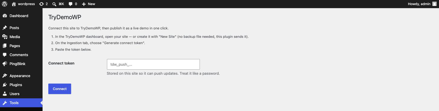Screen dimensions: 439x111
Task: Focus the Connect token input field
Action: tap(153, 64)
